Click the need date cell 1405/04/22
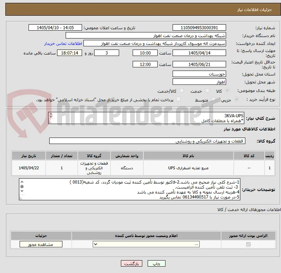 tap(29, 168)
